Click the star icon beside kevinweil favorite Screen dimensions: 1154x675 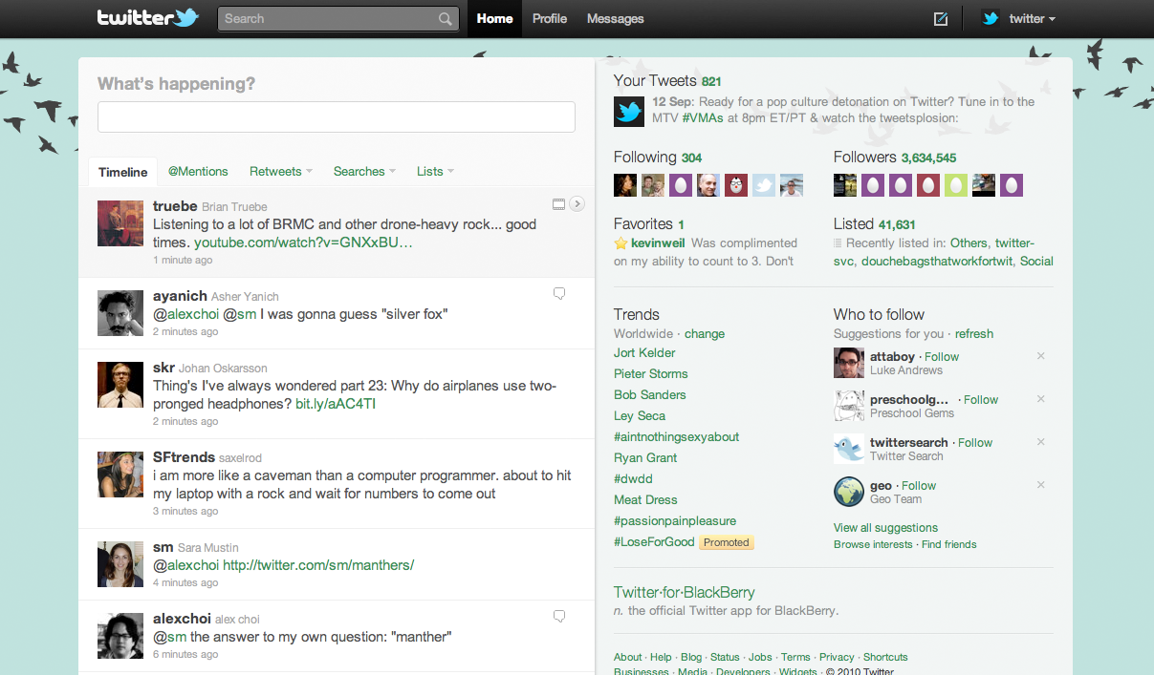click(621, 243)
